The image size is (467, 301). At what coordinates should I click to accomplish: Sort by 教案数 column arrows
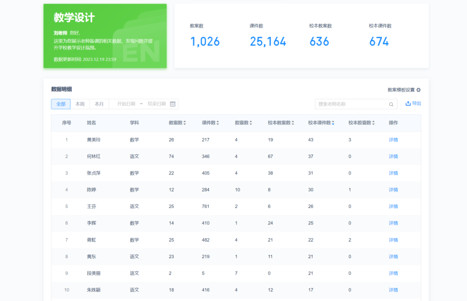(x=185, y=123)
